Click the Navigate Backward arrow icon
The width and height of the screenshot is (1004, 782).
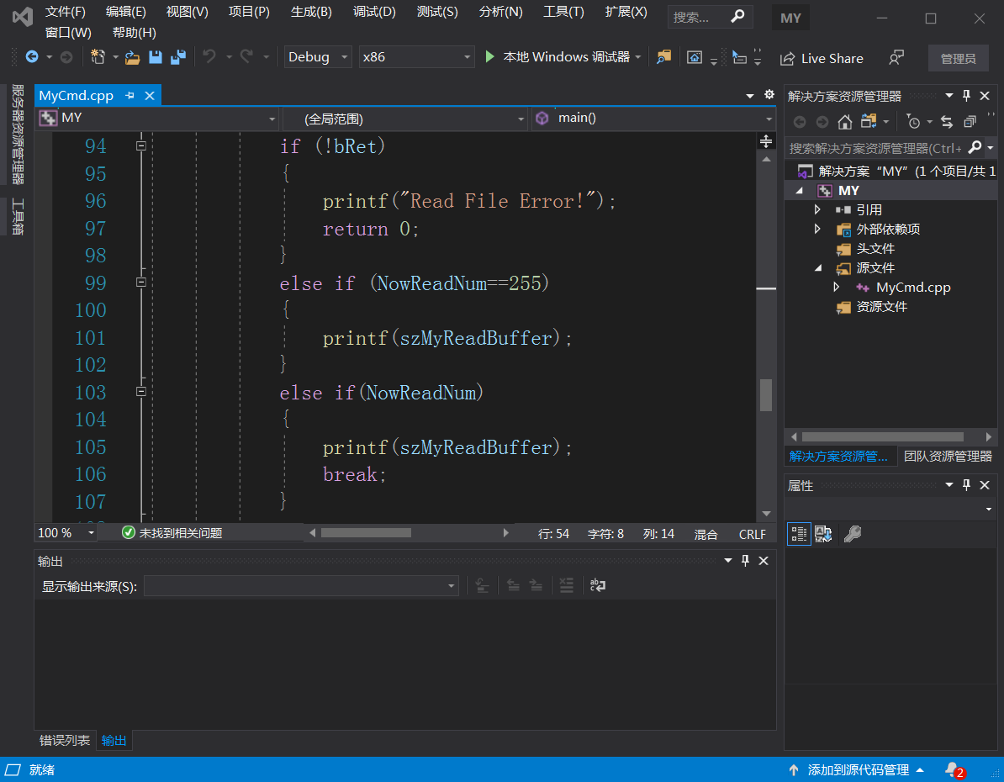pyautogui.click(x=31, y=57)
